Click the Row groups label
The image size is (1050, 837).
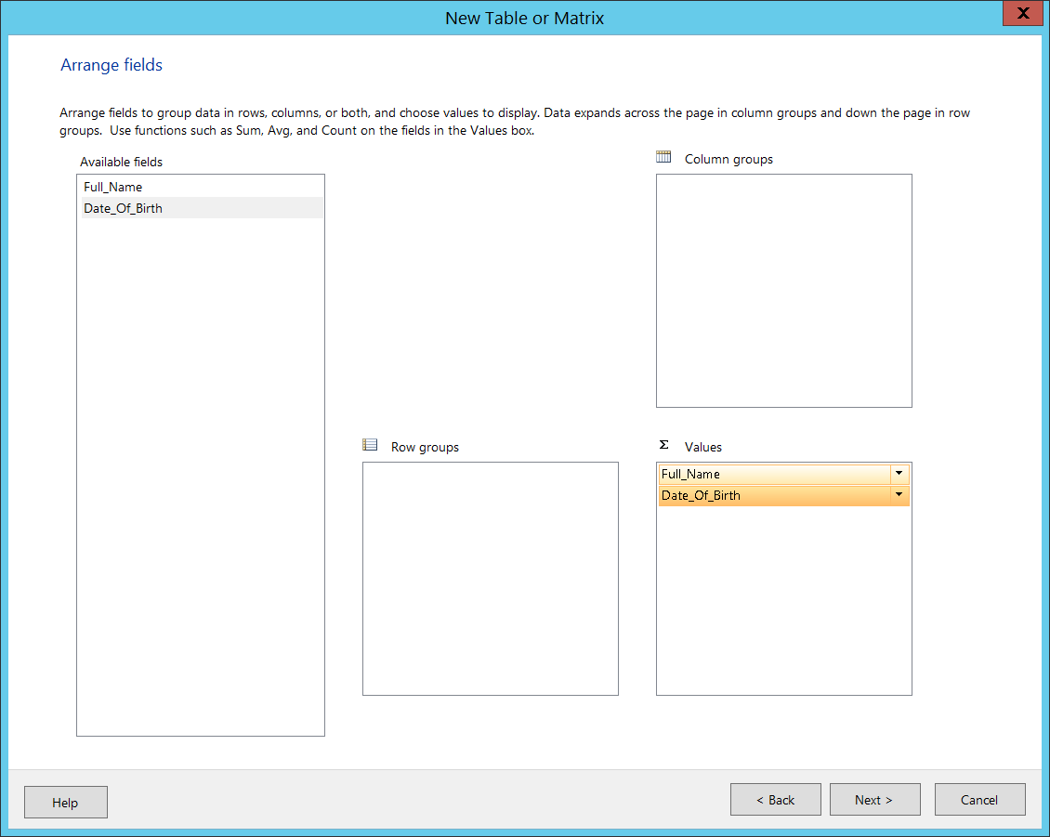click(425, 447)
